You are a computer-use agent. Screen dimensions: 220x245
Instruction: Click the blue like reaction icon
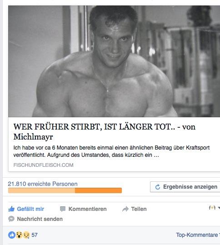point(12,235)
